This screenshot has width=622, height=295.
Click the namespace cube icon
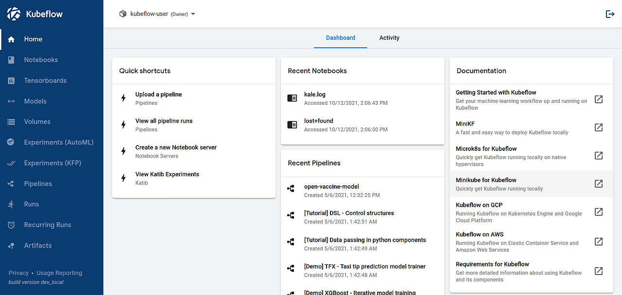(x=123, y=14)
